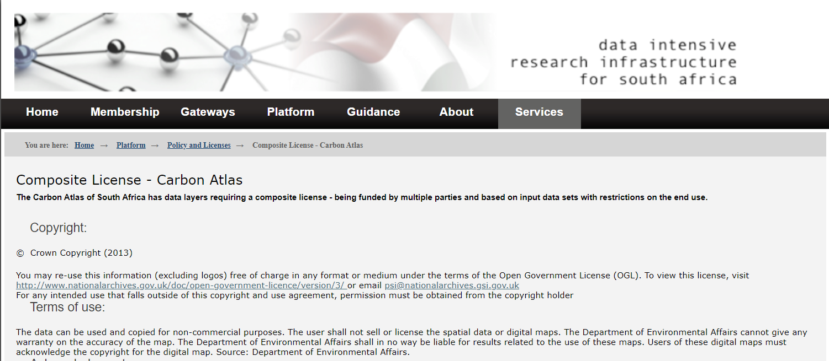
Task: Follow the Home breadcrumb link
Action: (x=84, y=146)
